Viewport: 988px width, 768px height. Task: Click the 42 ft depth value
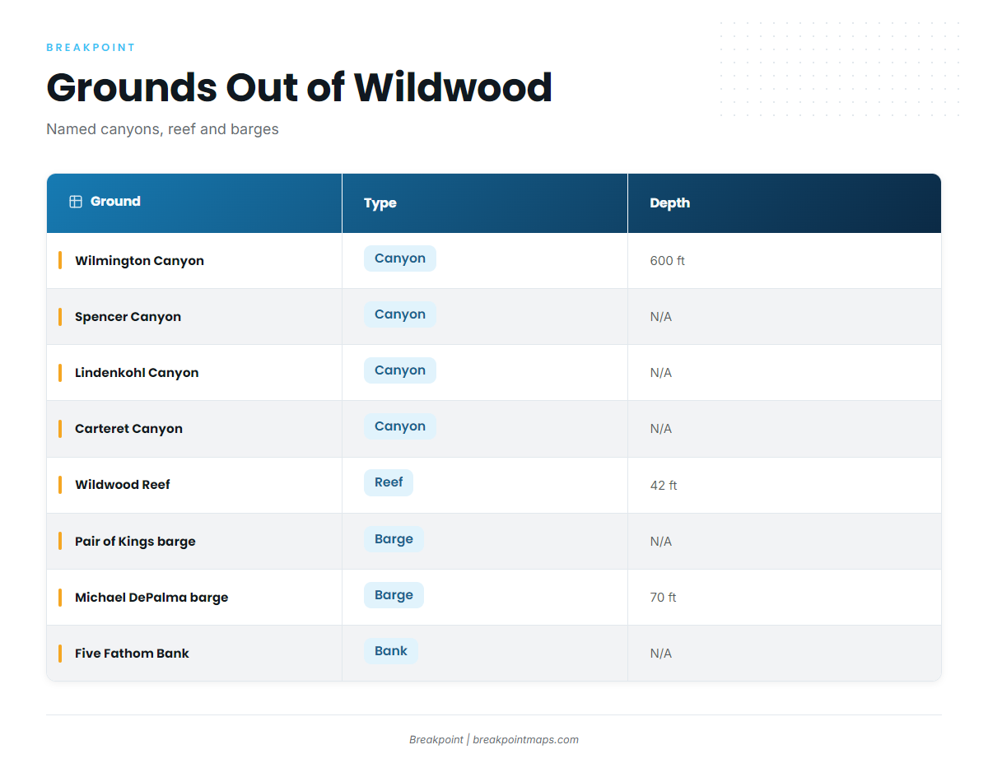[664, 486]
